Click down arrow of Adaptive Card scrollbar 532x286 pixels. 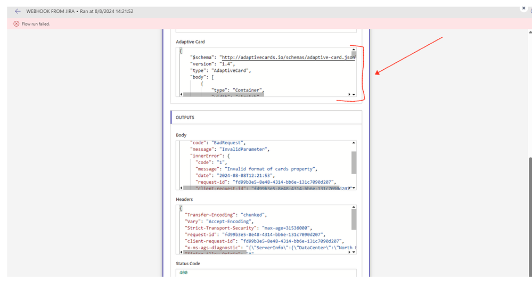pyautogui.click(x=354, y=94)
